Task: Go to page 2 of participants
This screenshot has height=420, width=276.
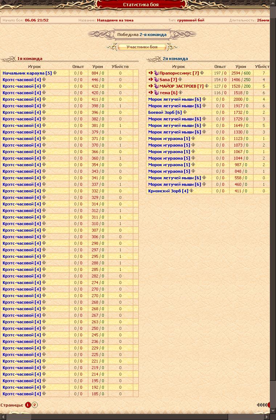Action: pyautogui.click(x=34, y=405)
